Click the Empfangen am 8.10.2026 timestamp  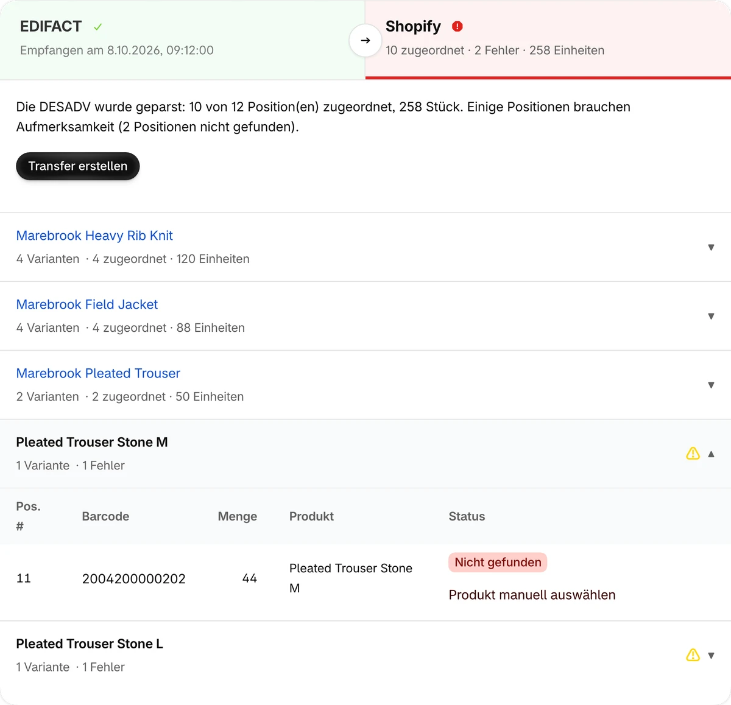(x=117, y=51)
